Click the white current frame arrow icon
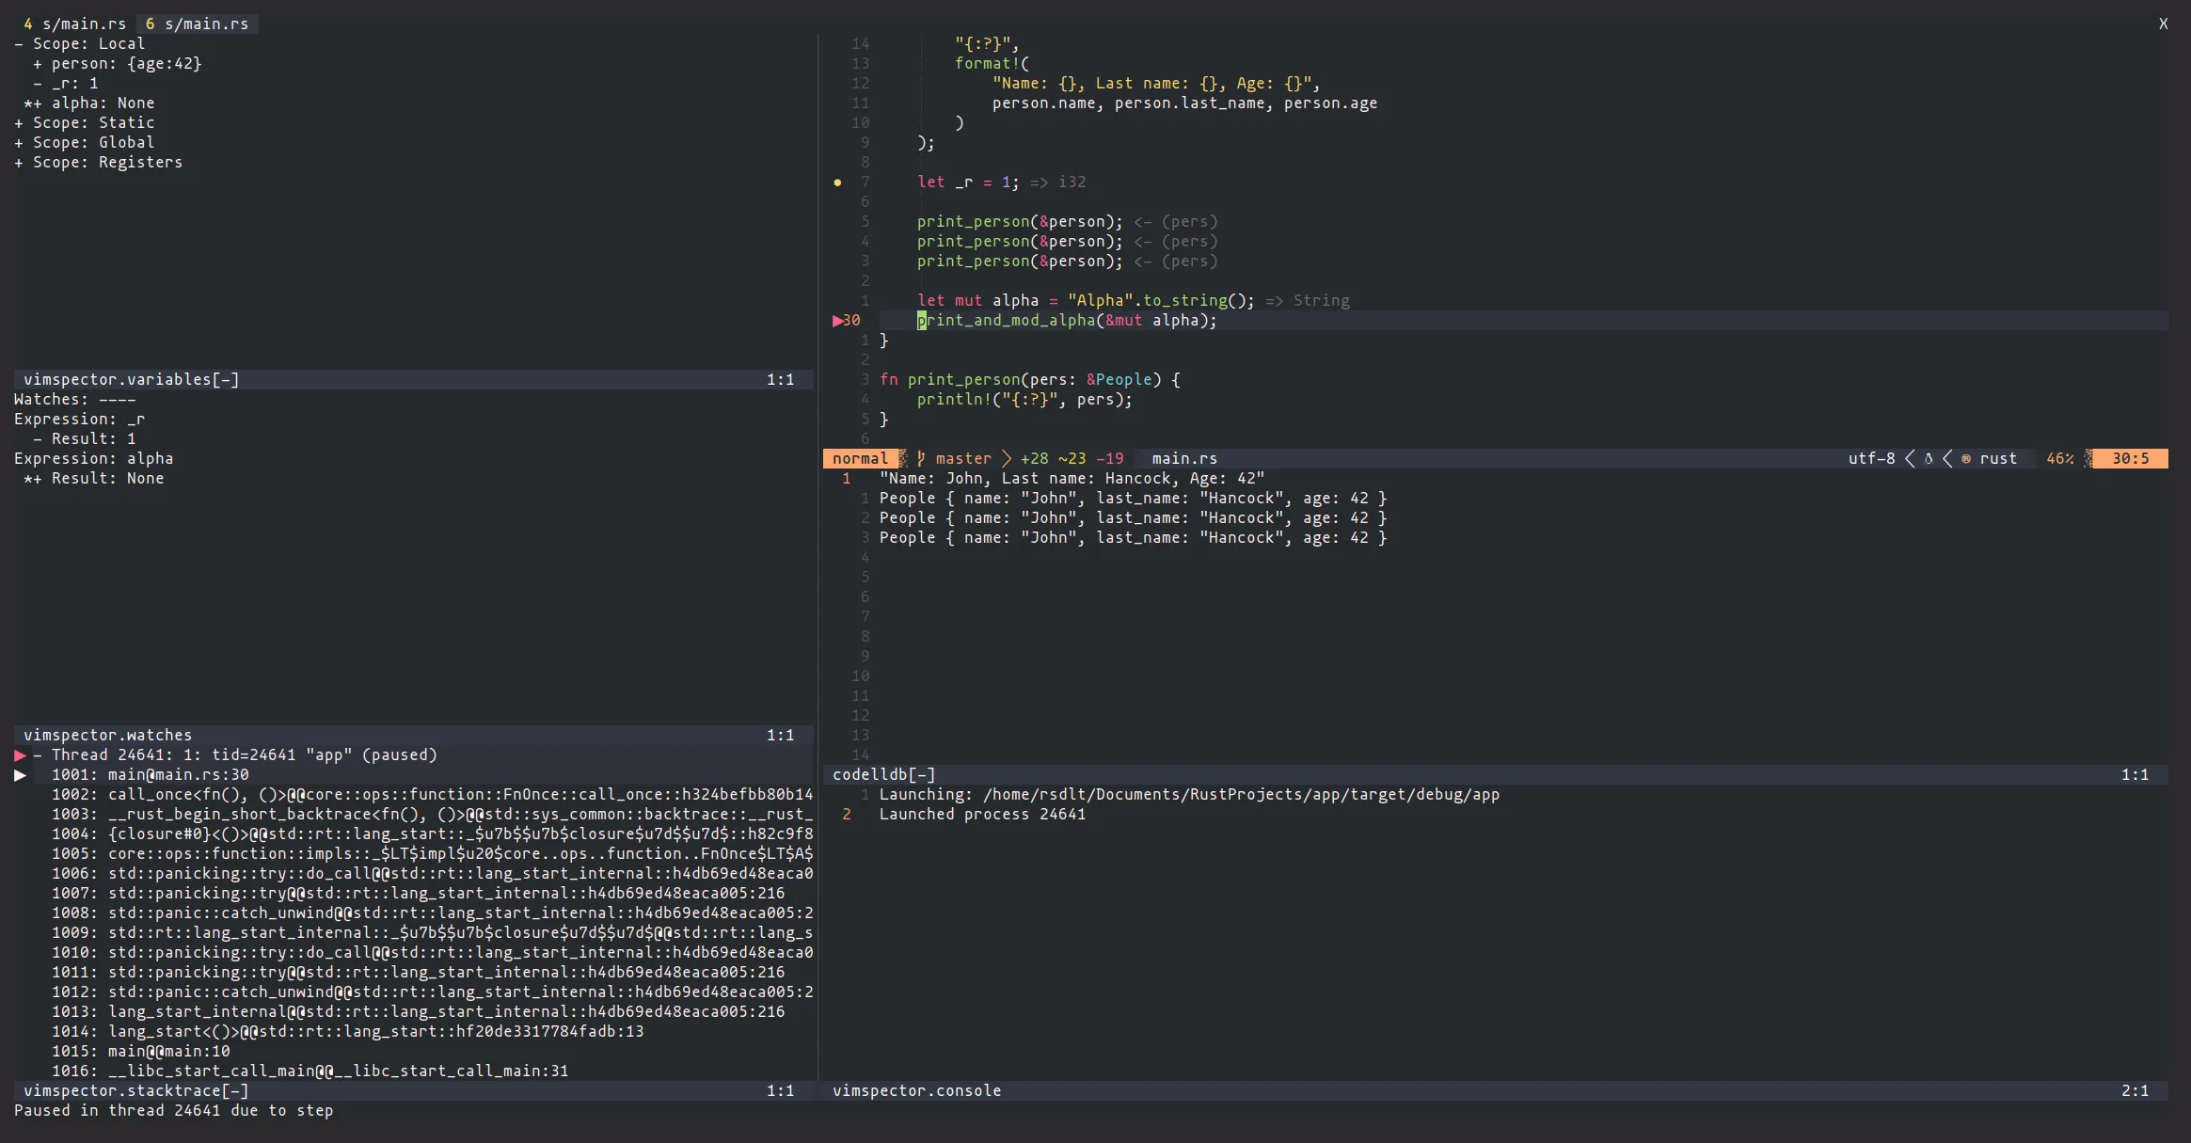The height and width of the screenshot is (1143, 2191). [20, 774]
